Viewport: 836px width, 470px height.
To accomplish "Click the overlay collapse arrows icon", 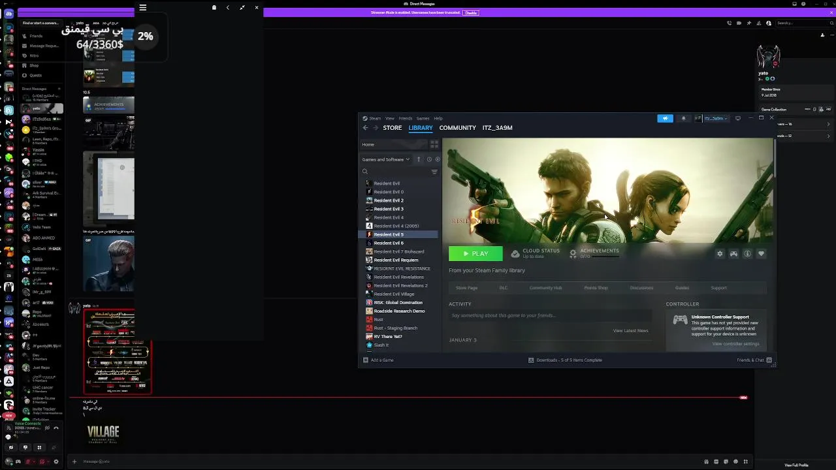I will pos(242,8).
